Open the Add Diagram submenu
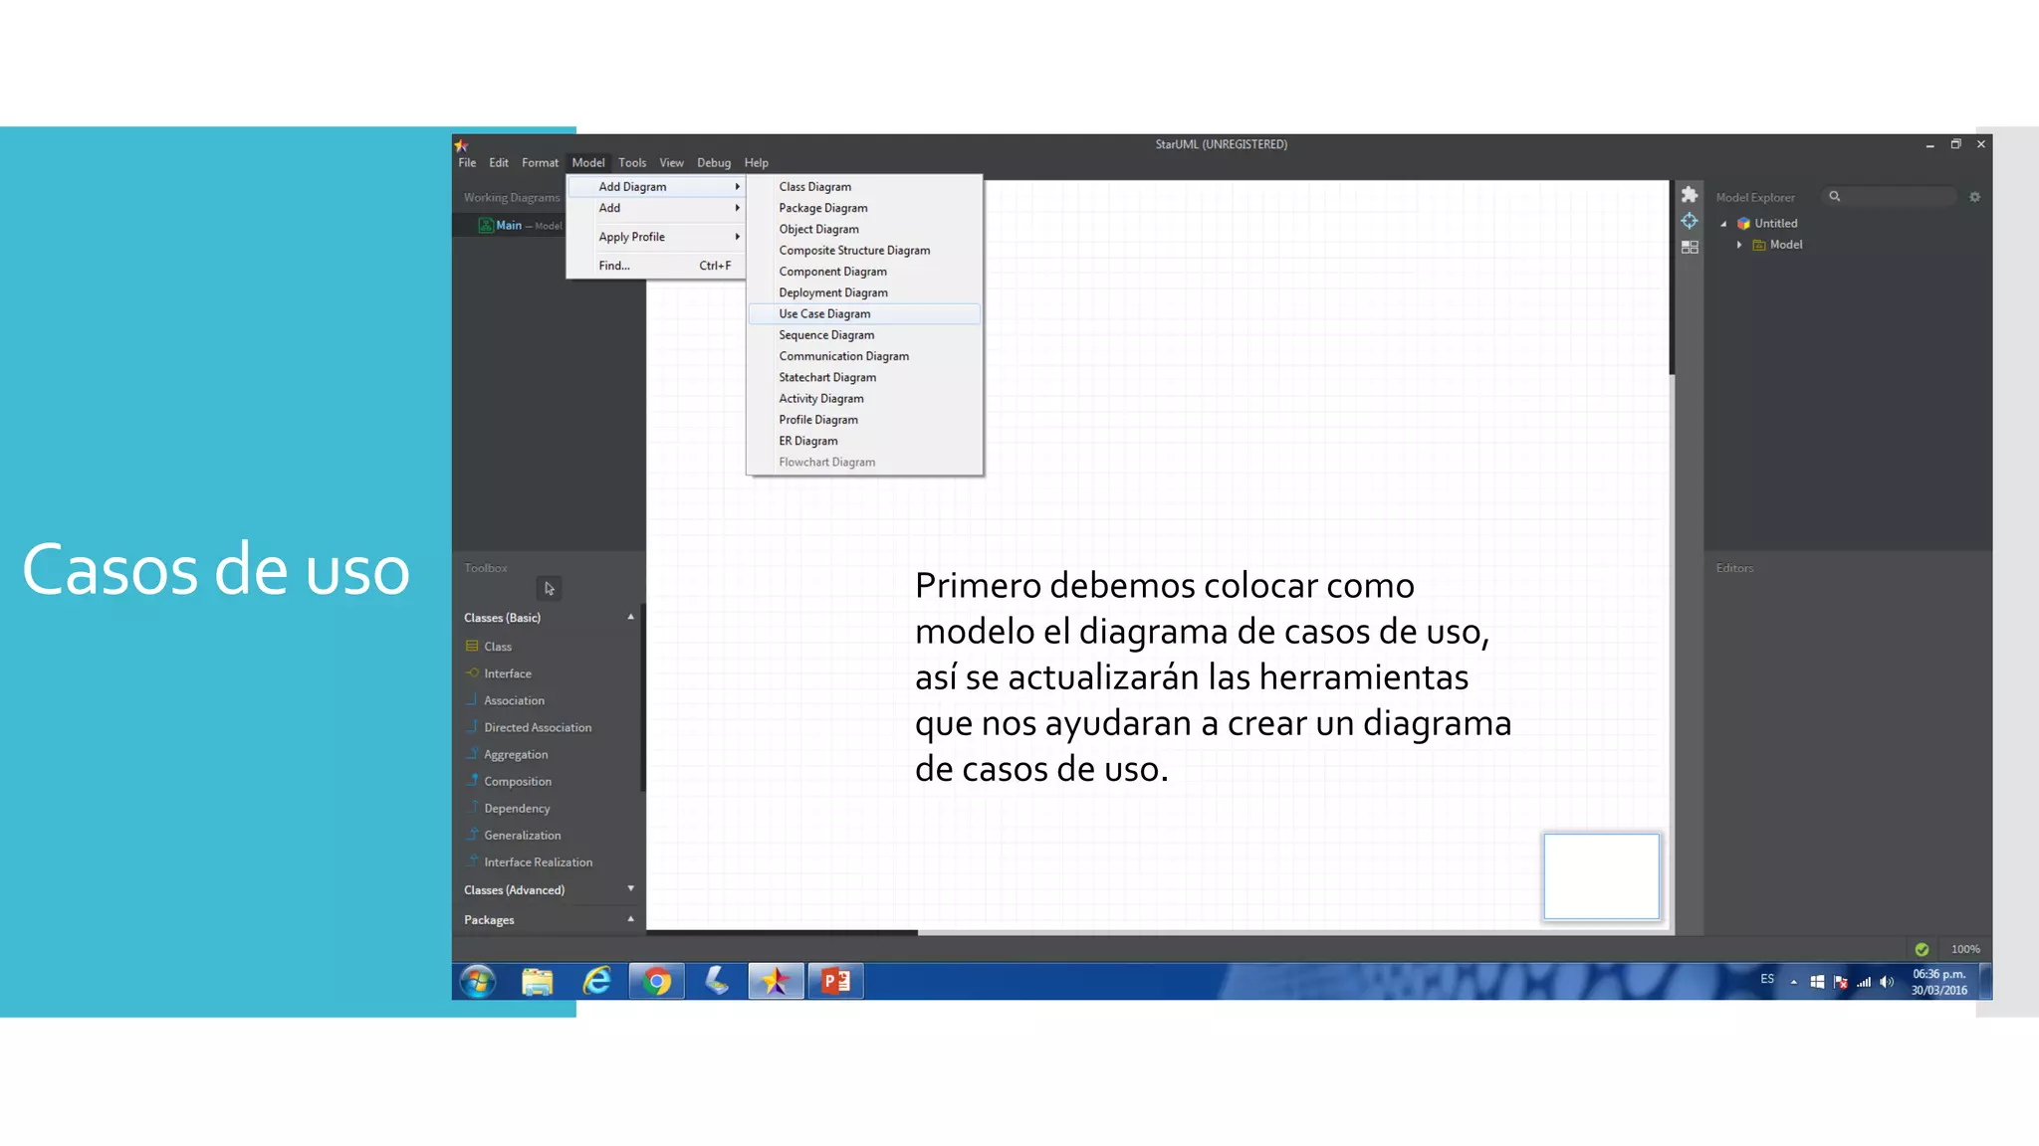This screenshot has height=1146, width=2039. click(656, 186)
